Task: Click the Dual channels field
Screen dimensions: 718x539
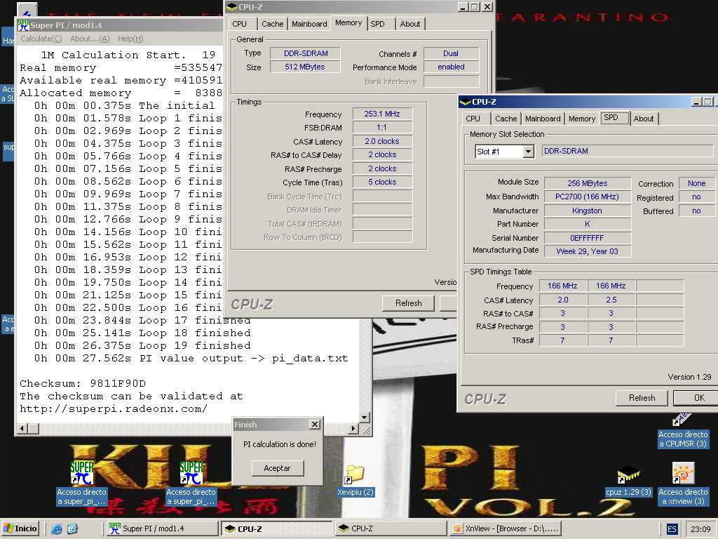Action: [451, 53]
